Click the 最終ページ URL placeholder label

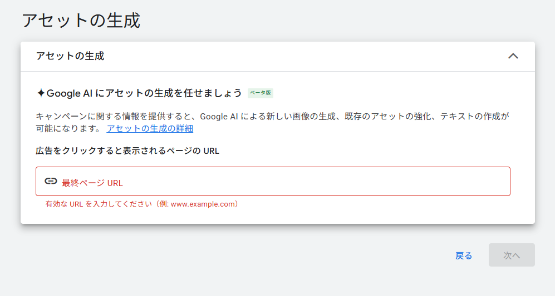pyautogui.click(x=92, y=183)
